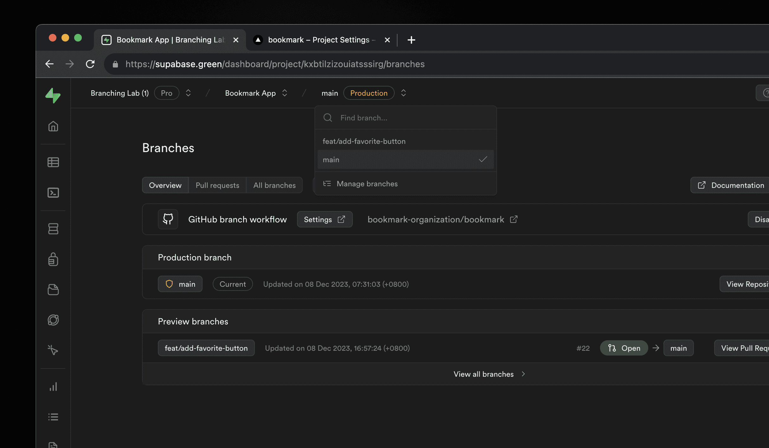This screenshot has width=769, height=448.
Task: Open the Supabase home dashboard icon
Action: (x=53, y=126)
